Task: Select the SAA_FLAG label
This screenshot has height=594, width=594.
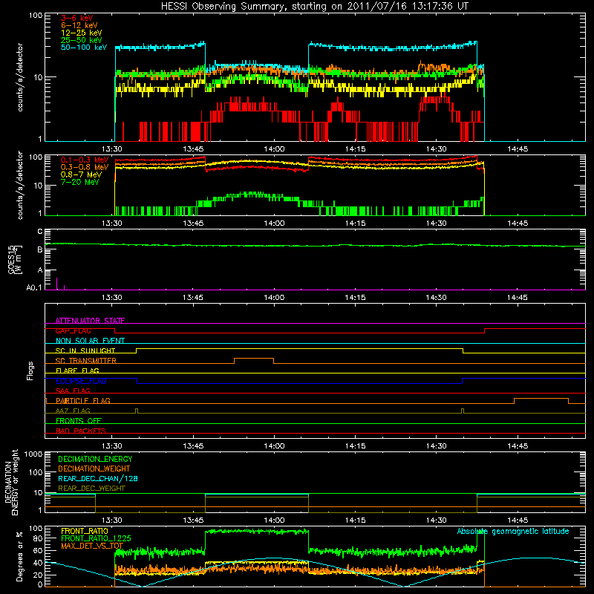Action: click(73, 391)
